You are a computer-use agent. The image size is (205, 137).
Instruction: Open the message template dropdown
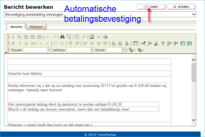[x=100, y=14]
